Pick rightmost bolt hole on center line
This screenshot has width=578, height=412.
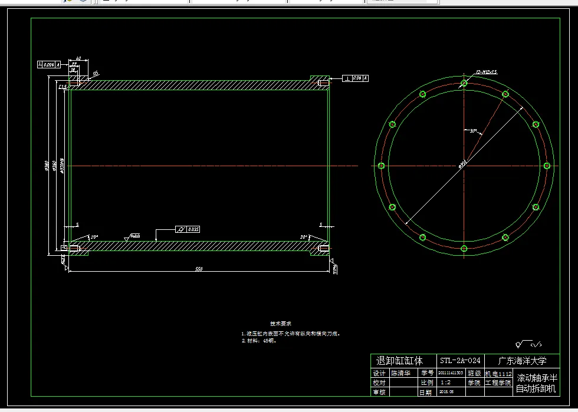[547, 166]
